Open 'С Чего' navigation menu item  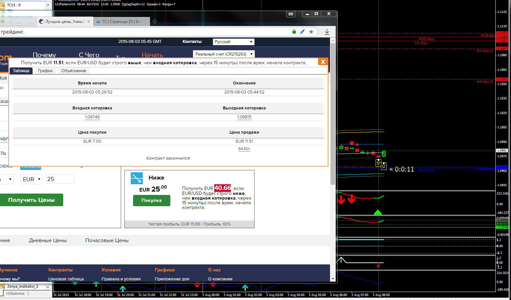click(89, 55)
